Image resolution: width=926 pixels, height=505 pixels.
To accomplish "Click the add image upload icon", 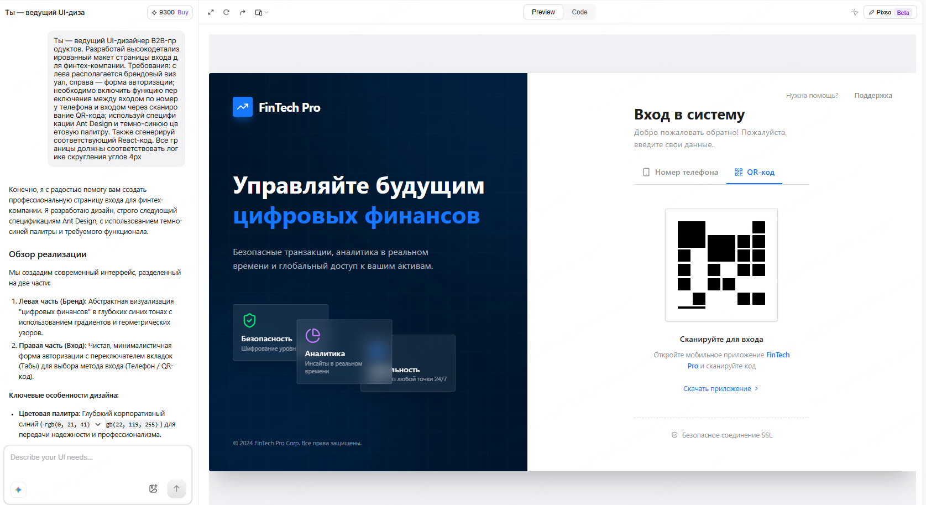I will click(x=153, y=488).
